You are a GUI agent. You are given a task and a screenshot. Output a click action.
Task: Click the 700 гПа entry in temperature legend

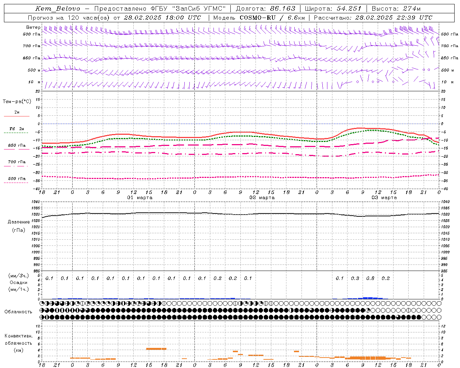17,162
